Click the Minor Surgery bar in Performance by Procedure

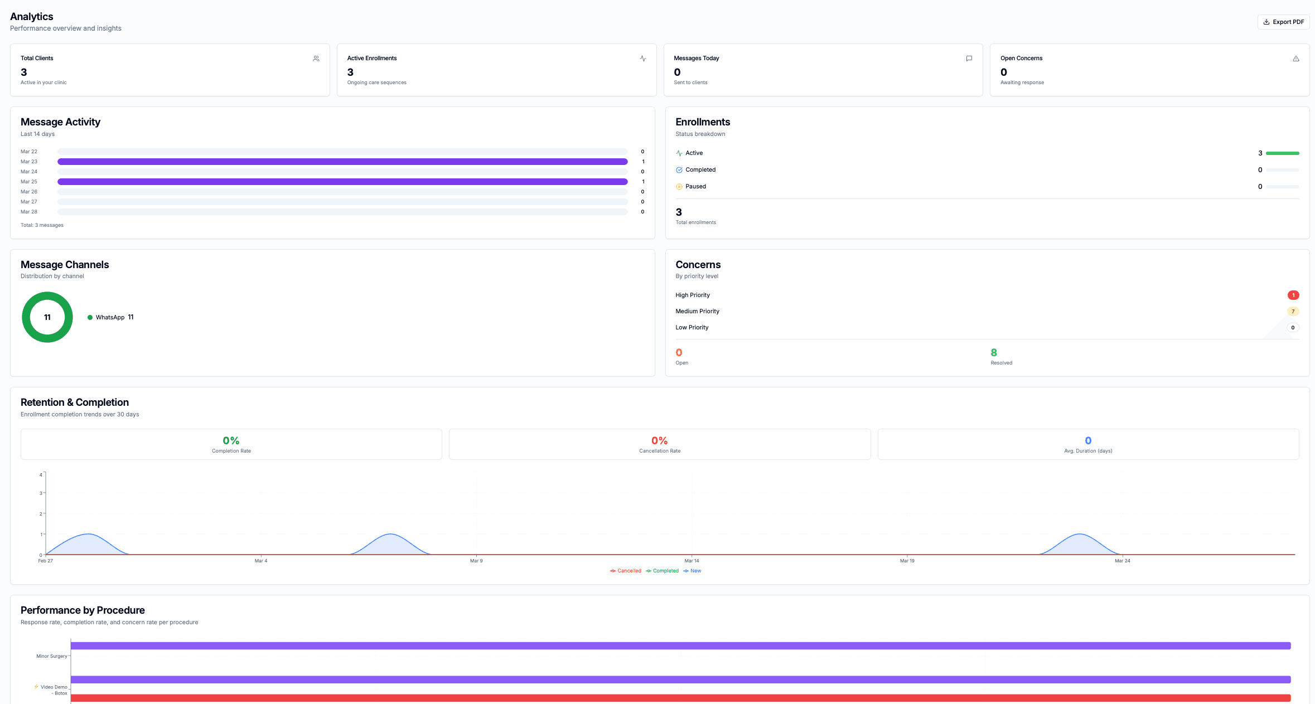669,645
